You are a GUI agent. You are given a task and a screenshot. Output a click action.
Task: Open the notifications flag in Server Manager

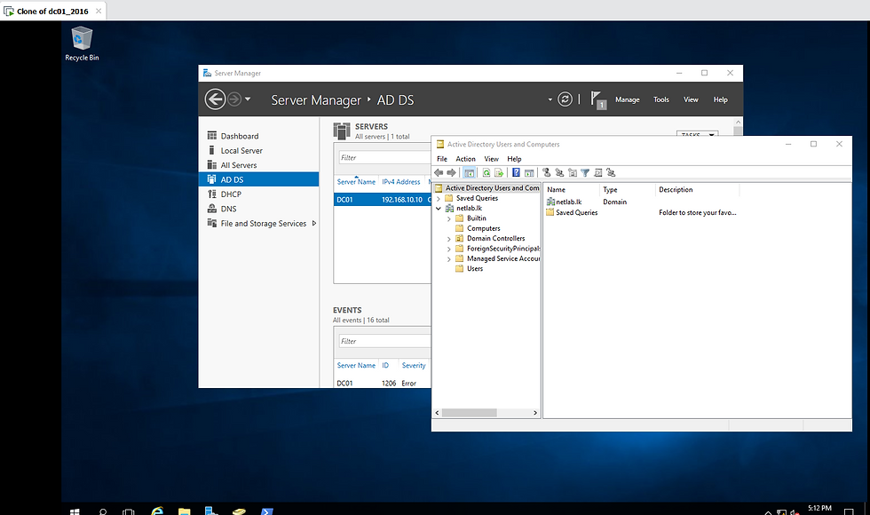pyautogui.click(x=597, y=99)
